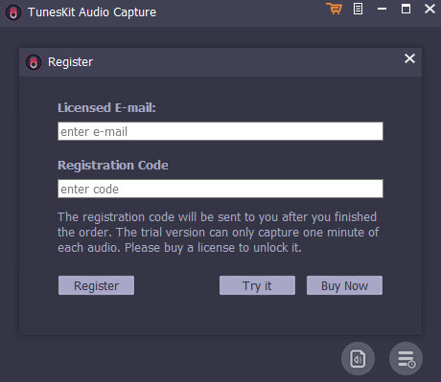Click the Registration Code label
The width and height of the screenshot is (441, 382).
pyautogui.click(x=113, y=166)
